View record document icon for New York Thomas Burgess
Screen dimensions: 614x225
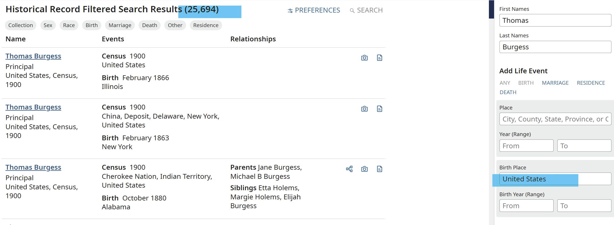tap(380, 109)
